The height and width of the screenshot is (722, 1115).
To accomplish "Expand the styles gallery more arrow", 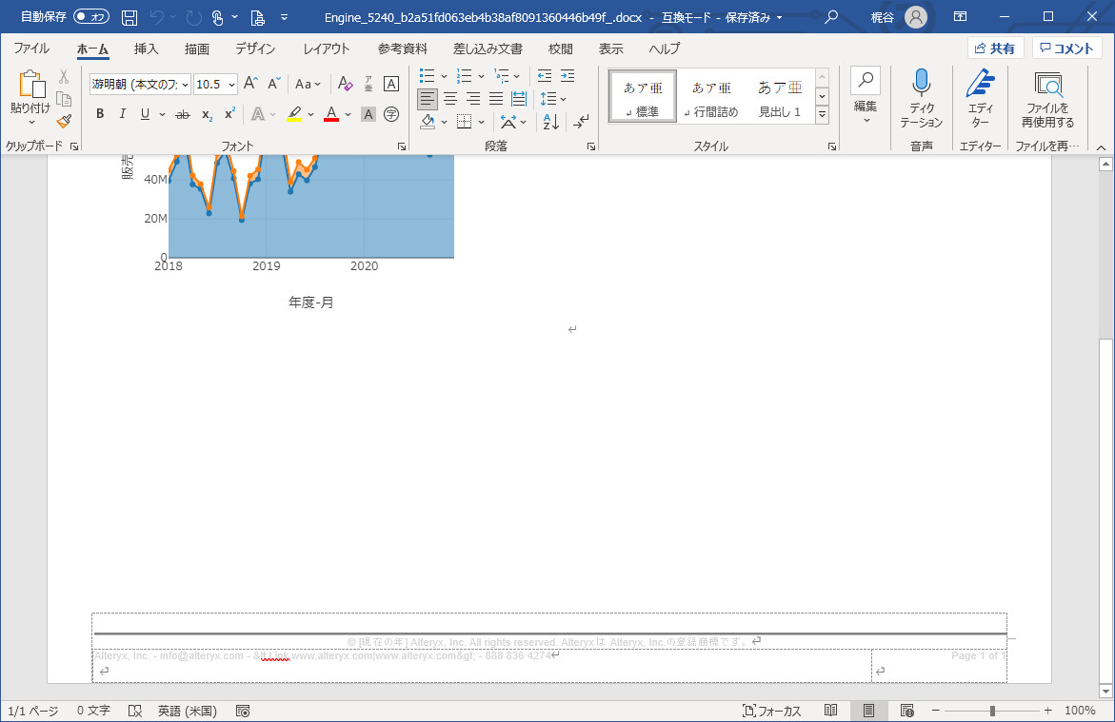I will pos(822,115).
